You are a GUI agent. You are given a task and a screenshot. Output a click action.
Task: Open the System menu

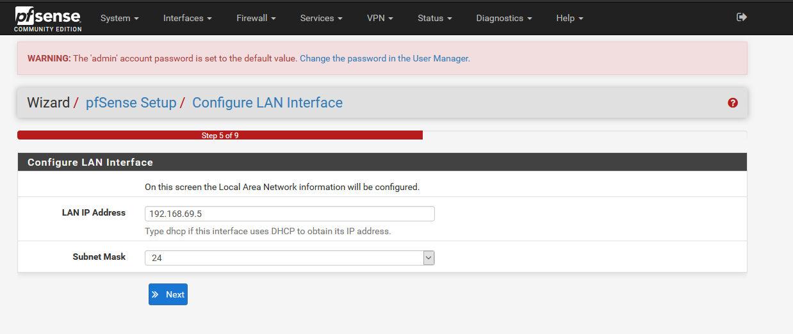pos(120,18)
